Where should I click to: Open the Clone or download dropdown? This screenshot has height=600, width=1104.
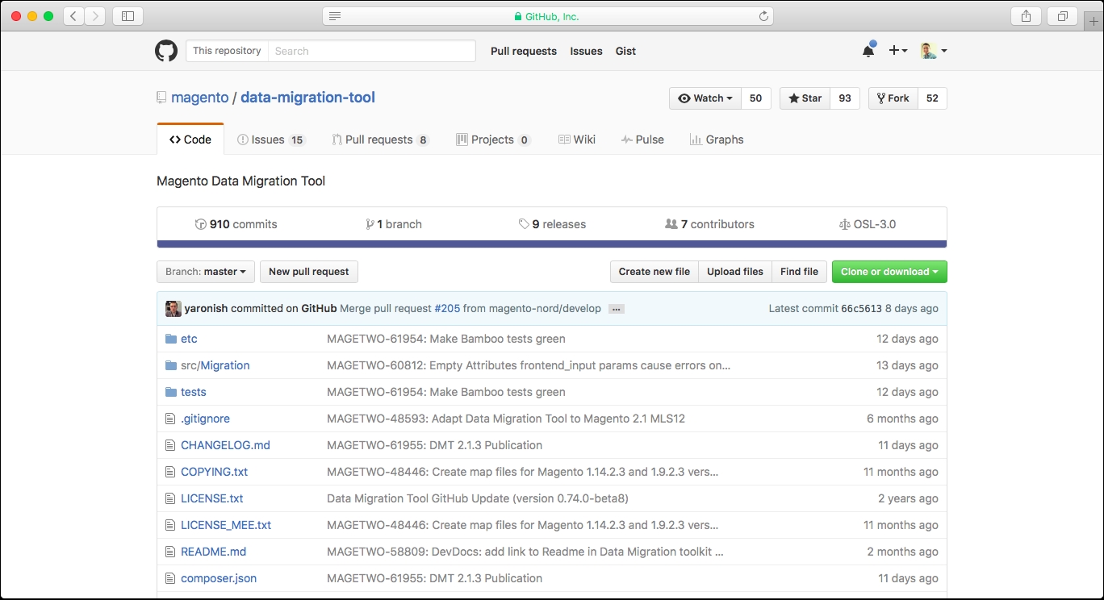tap(889, 272)
